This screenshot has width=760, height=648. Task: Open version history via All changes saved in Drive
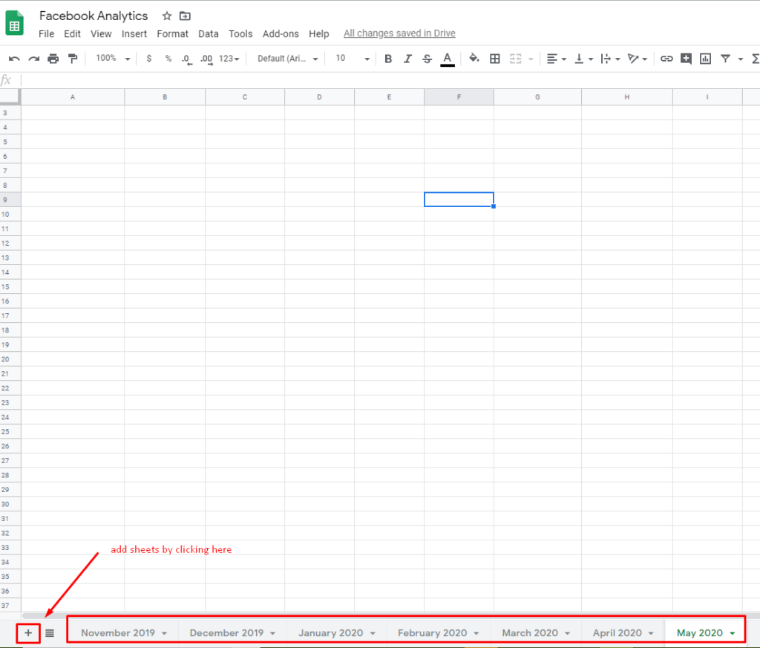coord(399,33)
